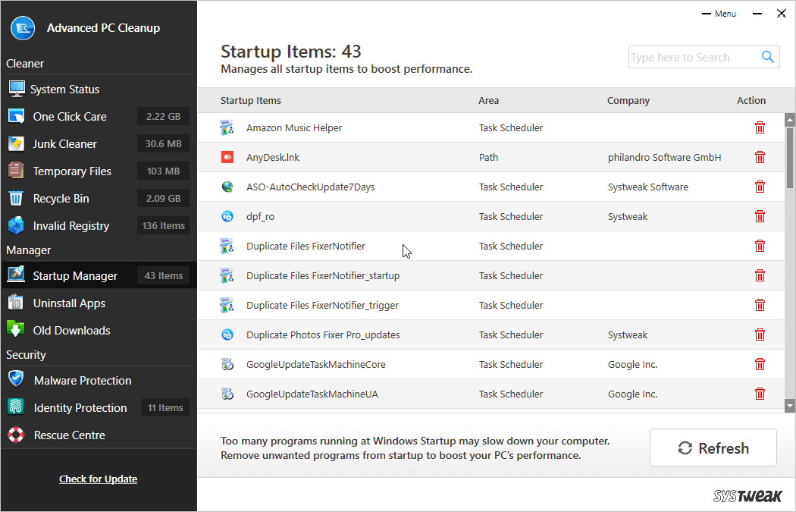Switch to Uninstall Apps manager

pyautogui.click(x=69, y=303)
